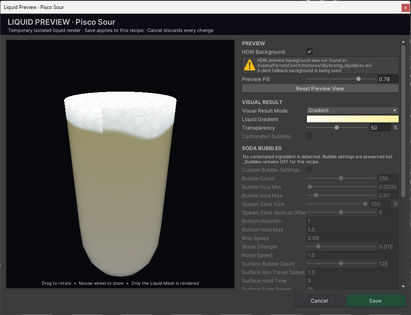The image size is (411, 315).
Task: Adjust the Bubble Size Min slider
Action: (x=341, y=187)
